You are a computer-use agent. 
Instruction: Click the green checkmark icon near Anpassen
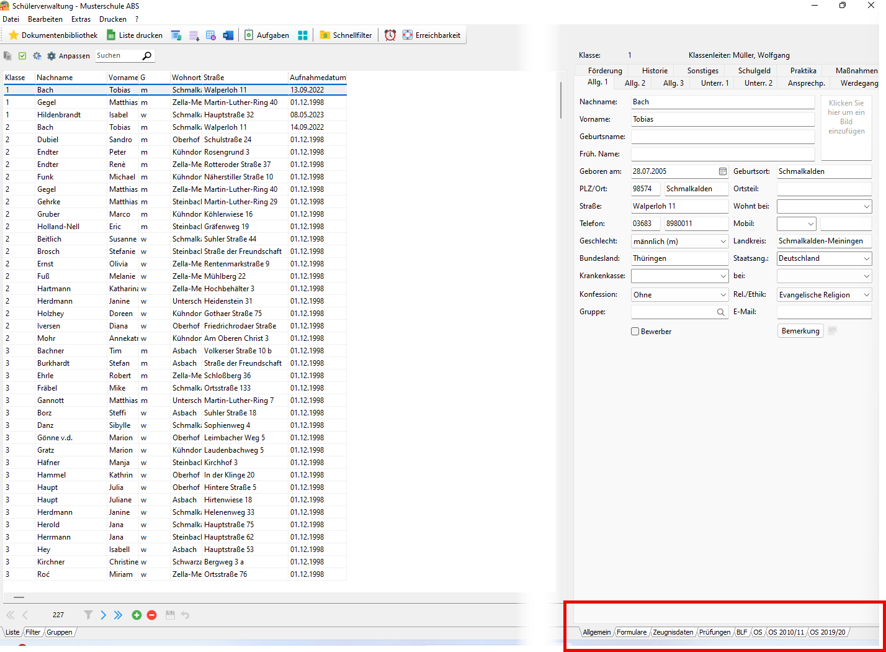click(x=22, y=56)
